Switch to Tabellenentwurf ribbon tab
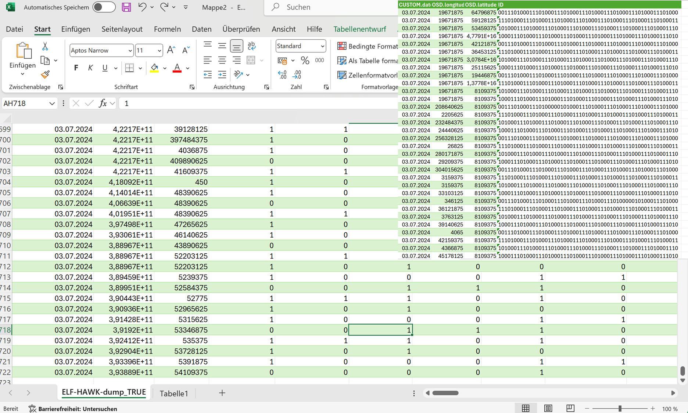The height and width of the screenshot is (413, 688). pos(360,29)
